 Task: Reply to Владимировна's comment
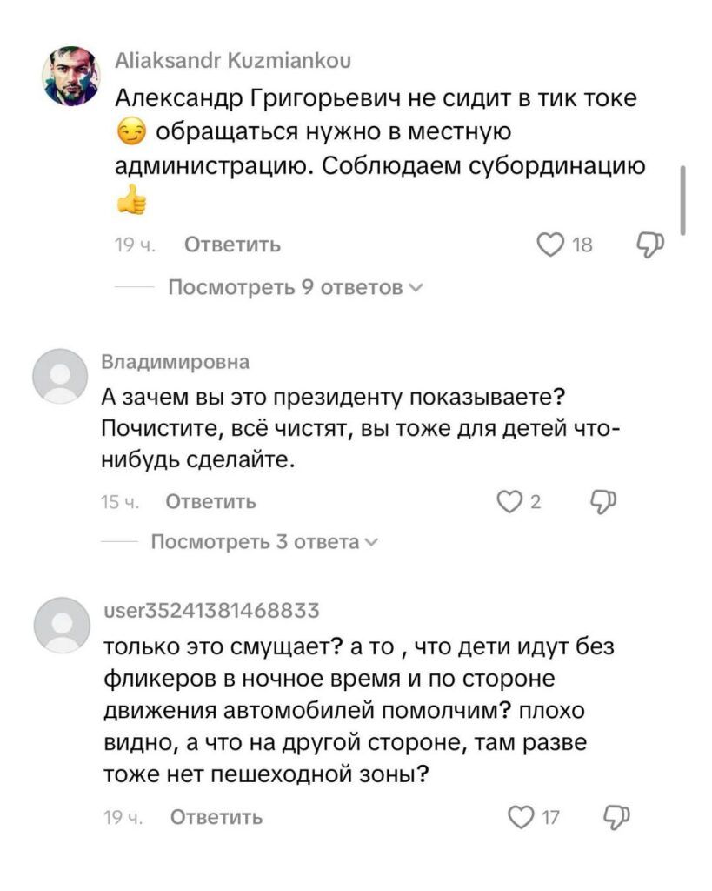pyautogui.click(x=210, y=501)
